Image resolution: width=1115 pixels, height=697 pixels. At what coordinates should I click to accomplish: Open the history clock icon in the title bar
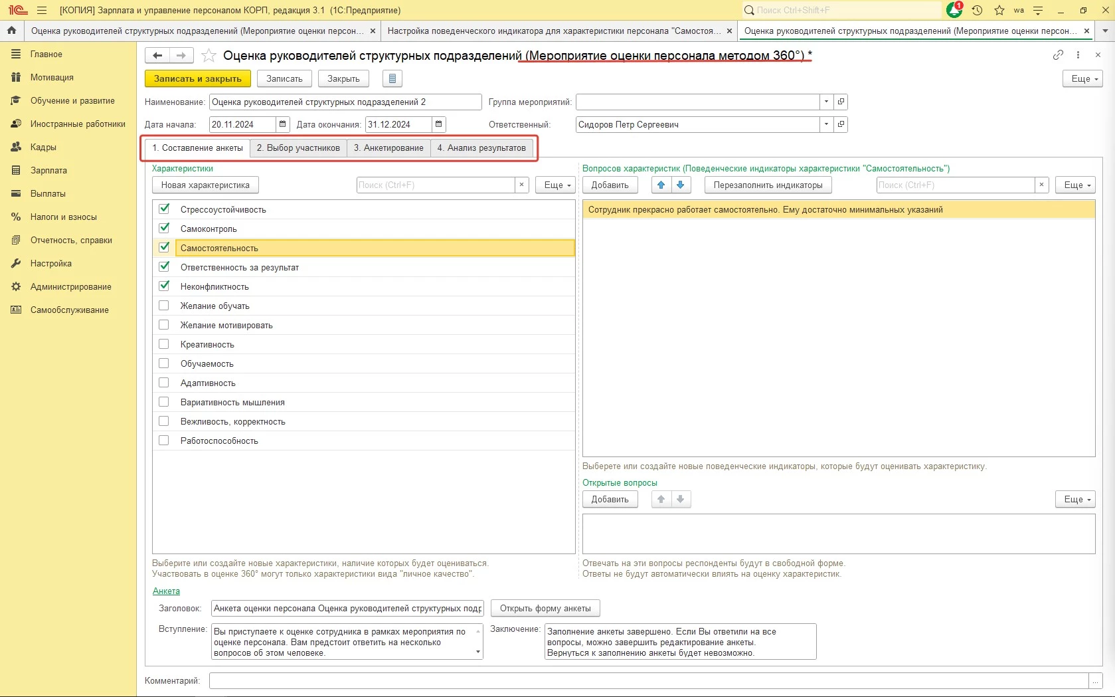(977, 10)
